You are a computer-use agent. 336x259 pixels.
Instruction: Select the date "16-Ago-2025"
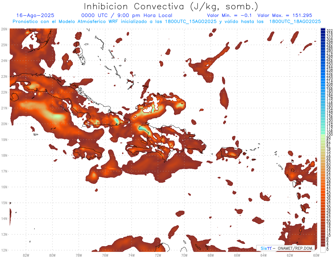point(35,15)
